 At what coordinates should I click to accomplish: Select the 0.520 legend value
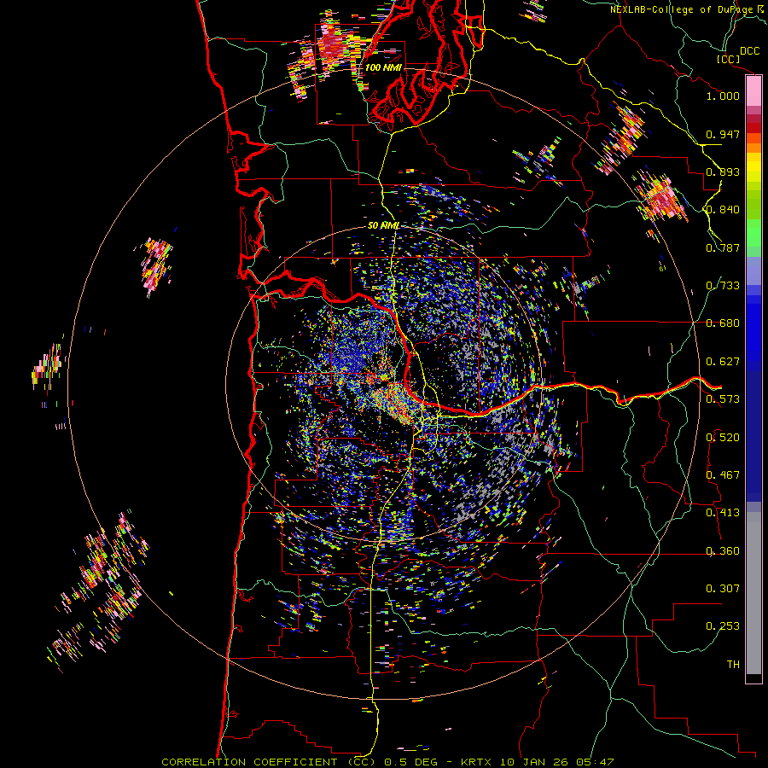coord(723,437)
